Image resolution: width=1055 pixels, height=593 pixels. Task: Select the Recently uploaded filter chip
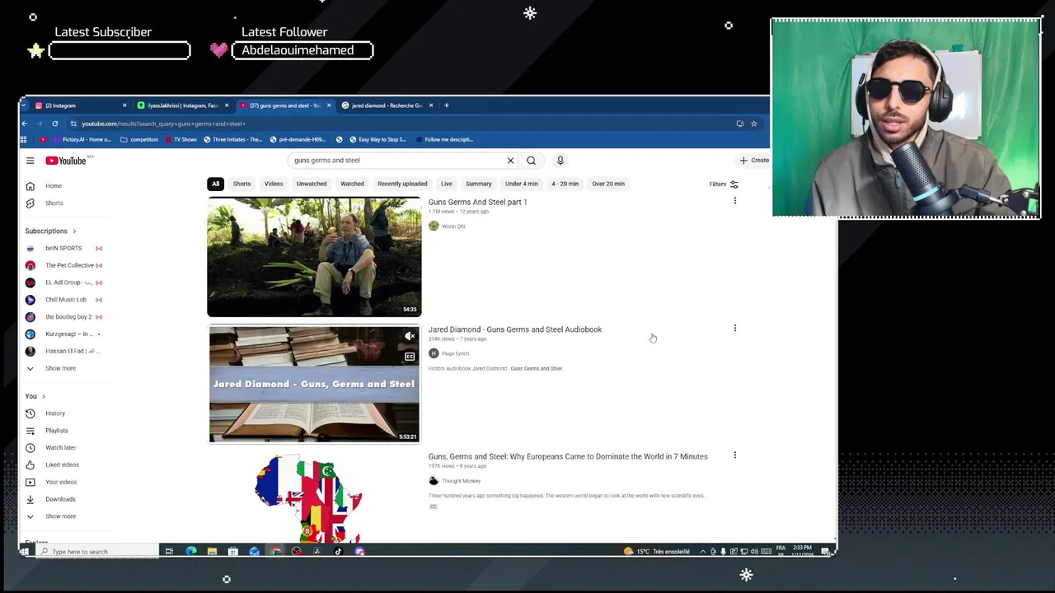pyautogui.click(x=402, y=184)
